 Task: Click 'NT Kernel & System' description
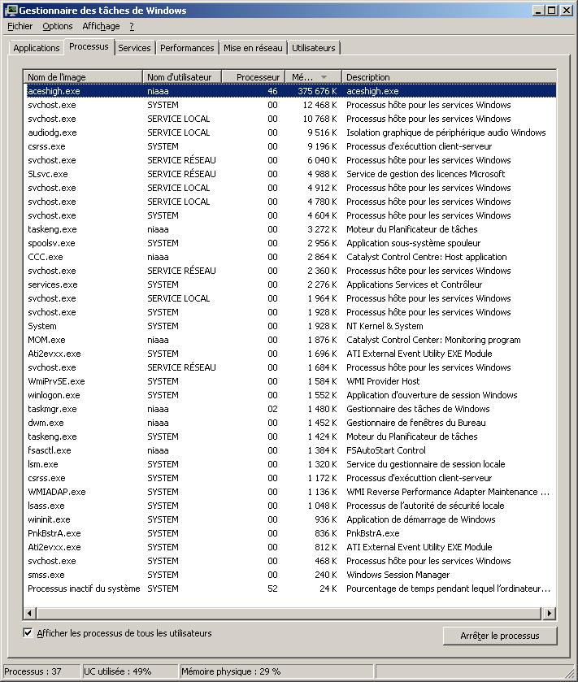385,326
